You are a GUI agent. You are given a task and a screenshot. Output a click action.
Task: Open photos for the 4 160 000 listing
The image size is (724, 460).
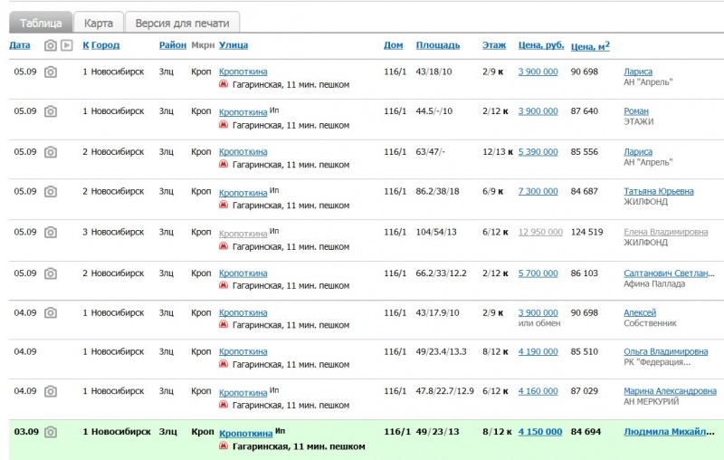[x=51, y=391]
